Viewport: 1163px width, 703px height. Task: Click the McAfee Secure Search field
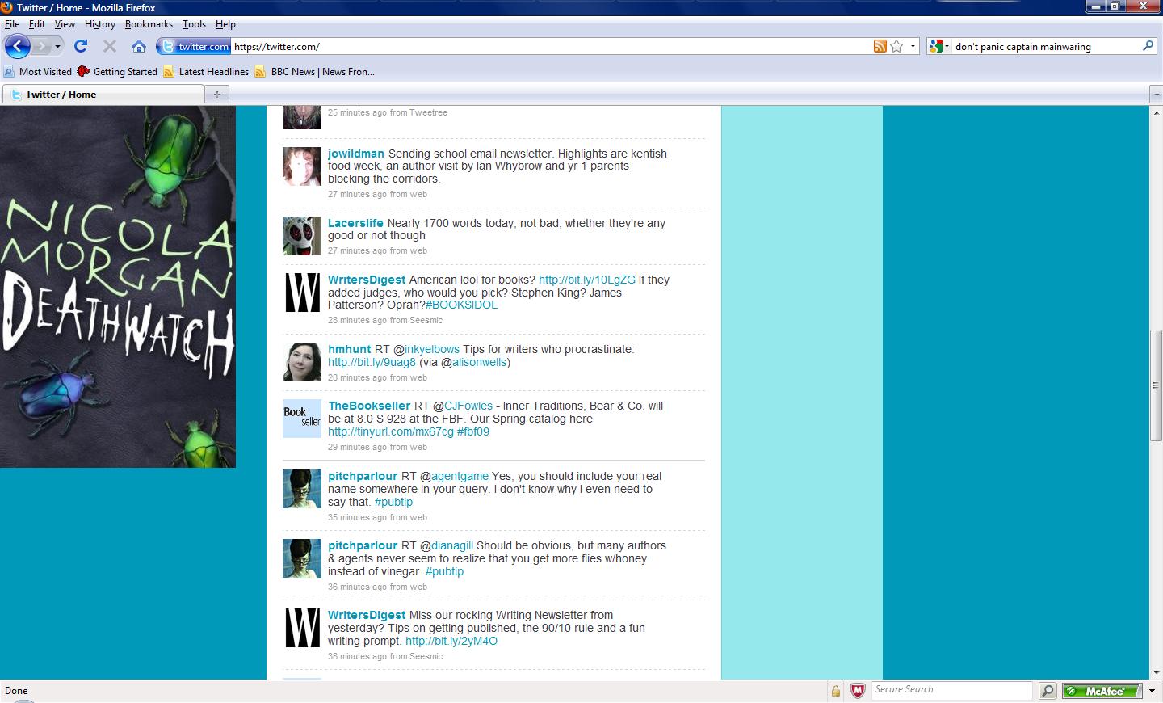point(951,690)
